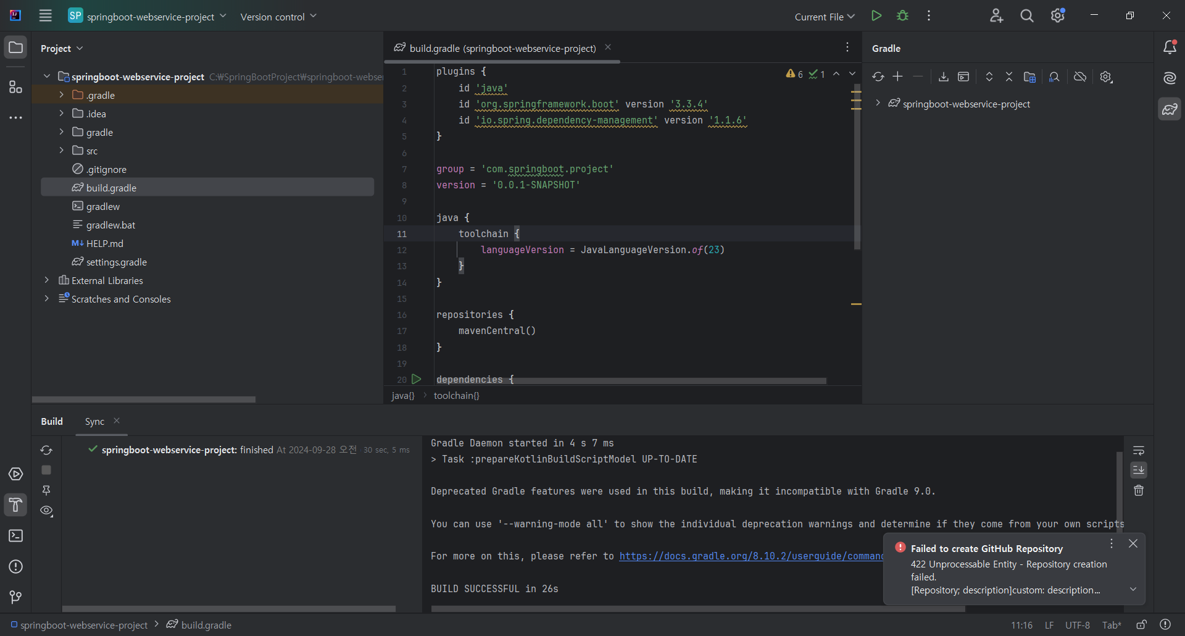Run dependencies gutter arrow line 20
Screen dimensions: 1185x636
[x=417, y=379]
